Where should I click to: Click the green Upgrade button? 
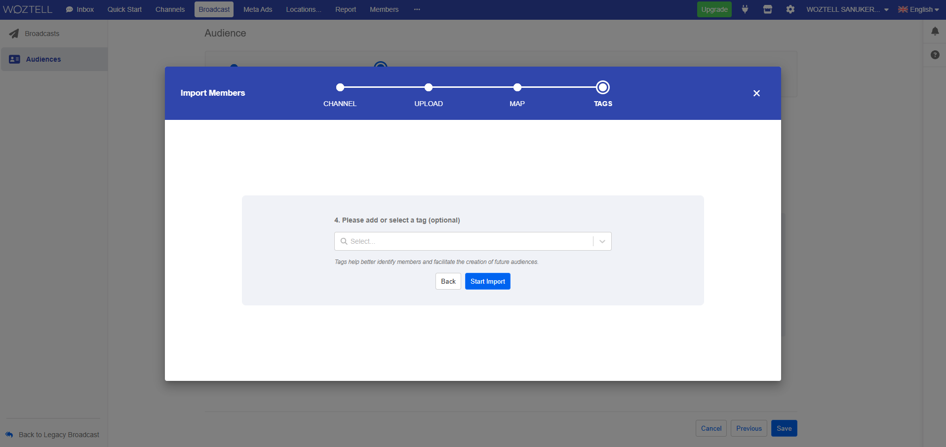click(714, 9)
